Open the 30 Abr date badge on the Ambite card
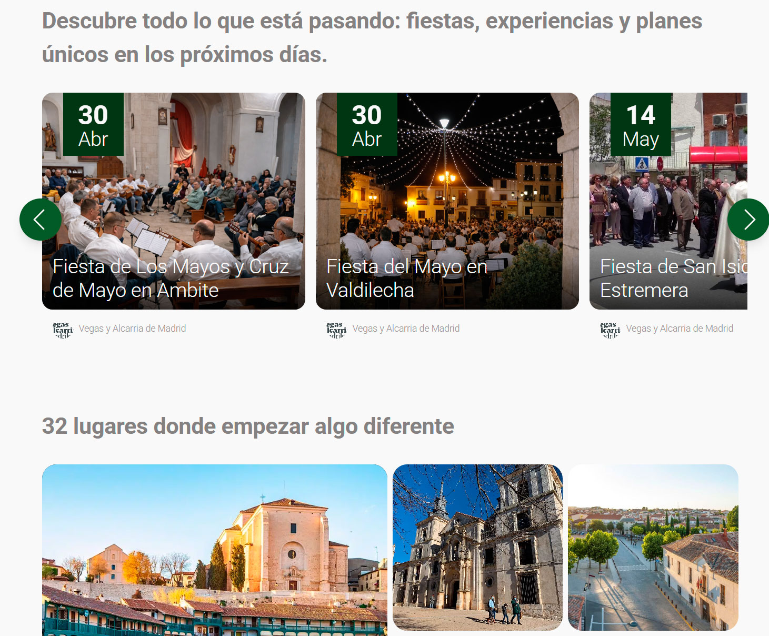The image size is (769, 636). pos(93,124)
